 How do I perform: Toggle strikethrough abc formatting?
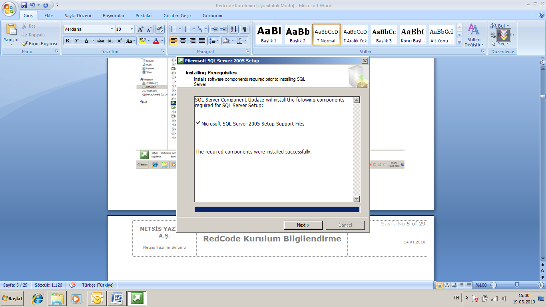click(x=101, y=41)
